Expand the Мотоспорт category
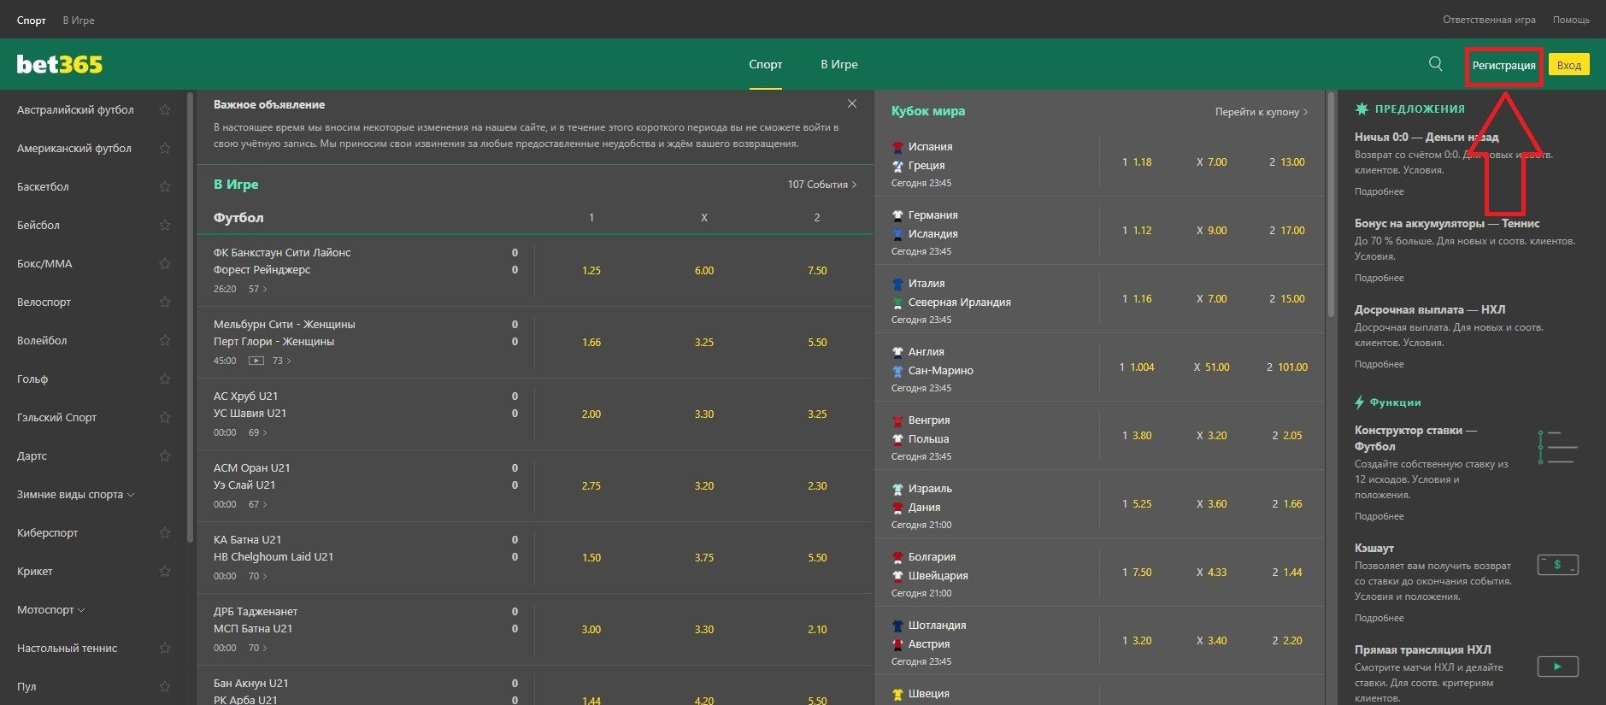Image resolution: width=1606 pixels, height=705 pixels. (51, 610)
